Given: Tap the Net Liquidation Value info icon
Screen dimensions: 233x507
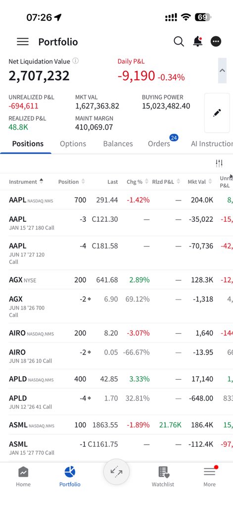Looking at the screenshot, I should tap(75, 61).
